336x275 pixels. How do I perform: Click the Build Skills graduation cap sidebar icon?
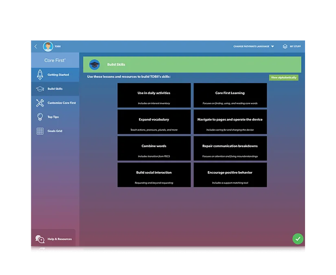[40, 89]
